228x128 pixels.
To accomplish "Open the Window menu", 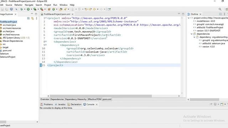I will [x=63, y=5].
